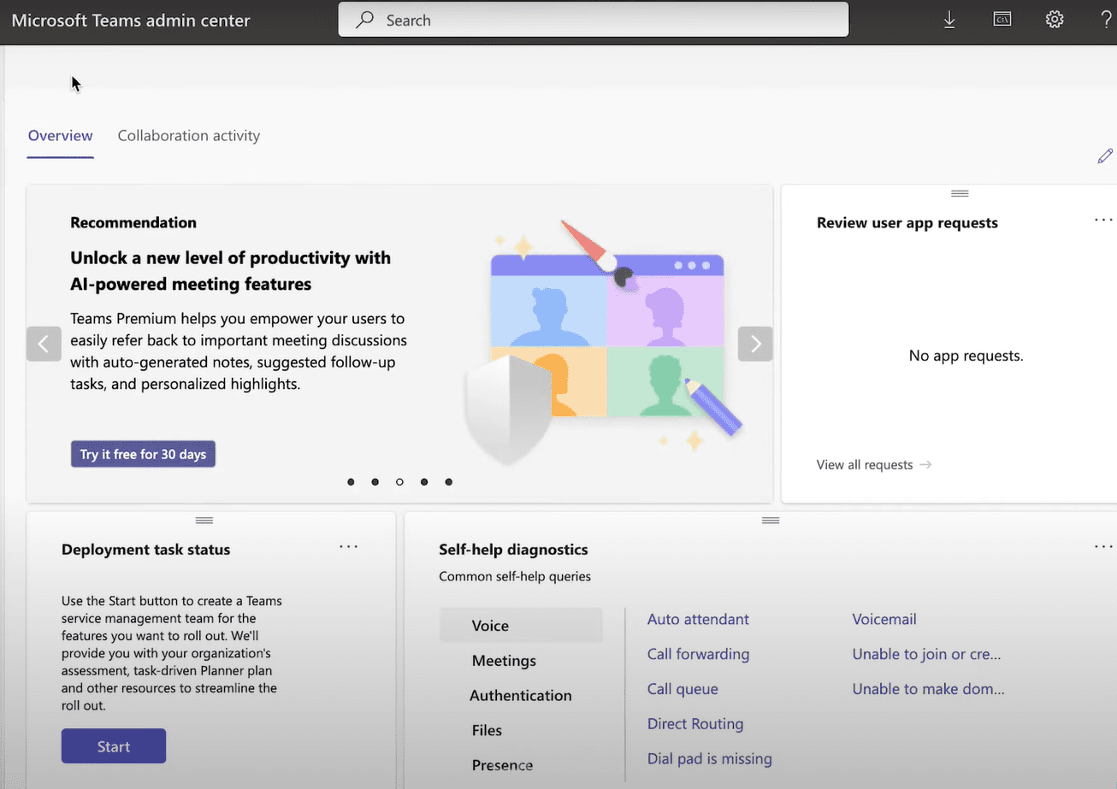Select the fourth carousel dot indicator
Screen dimensions: 1117x789
pos(424,482)
